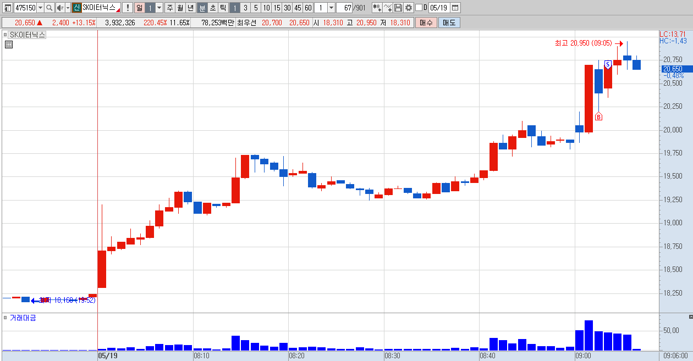
Task: Click the line chart tool icon
Action: (x=388, y=8)
